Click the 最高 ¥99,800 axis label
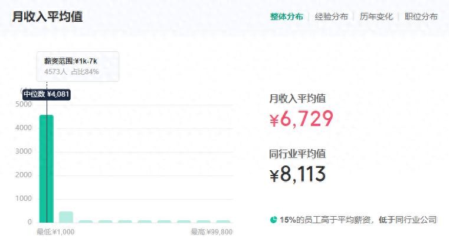Screen dimensions: 449x245 tap(211, 232)
